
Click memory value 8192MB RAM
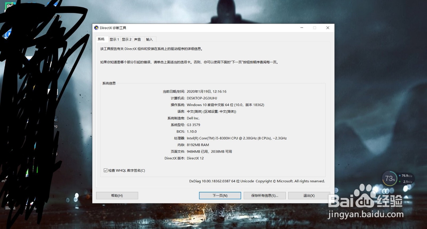[198, 145]
